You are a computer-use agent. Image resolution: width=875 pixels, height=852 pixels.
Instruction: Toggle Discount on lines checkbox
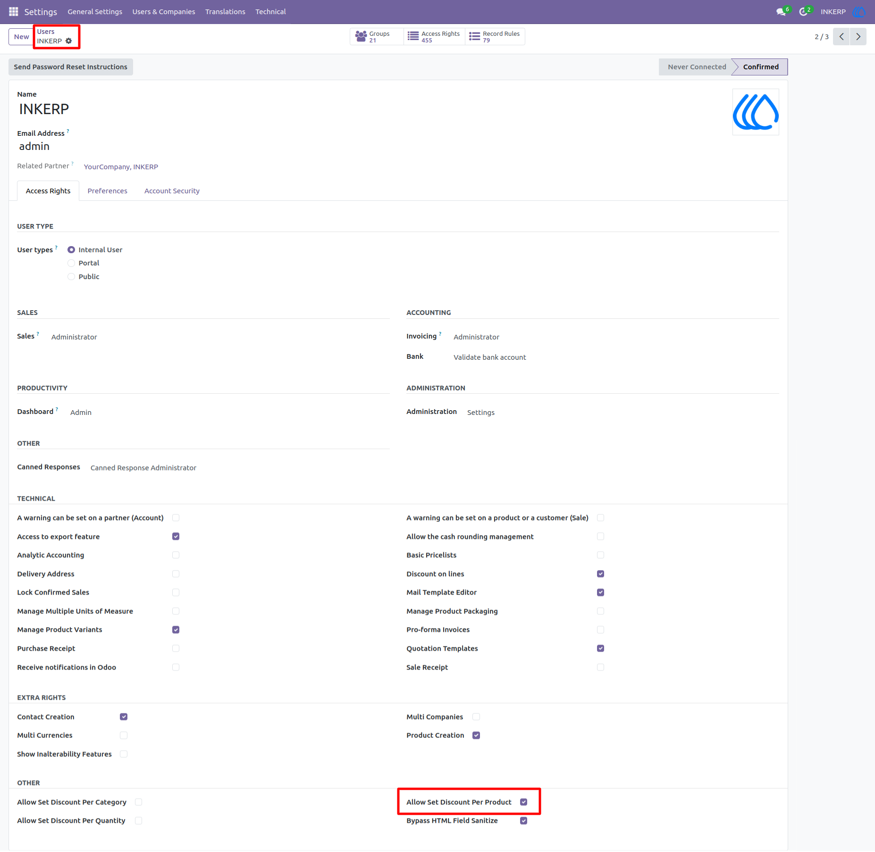coord(600,574)
